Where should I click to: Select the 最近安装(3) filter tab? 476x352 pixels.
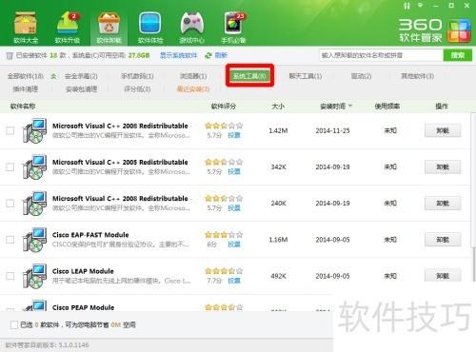(x=193, y=88)
